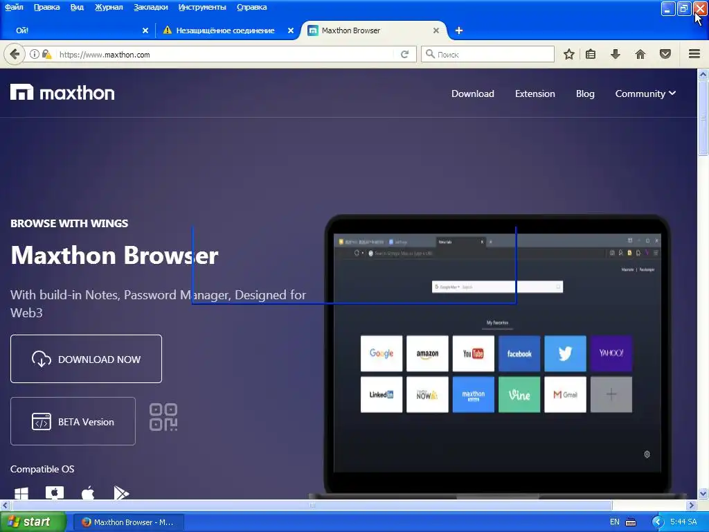
Task: Click the 'Compatible OS' text
Action: tap(42, 469)
